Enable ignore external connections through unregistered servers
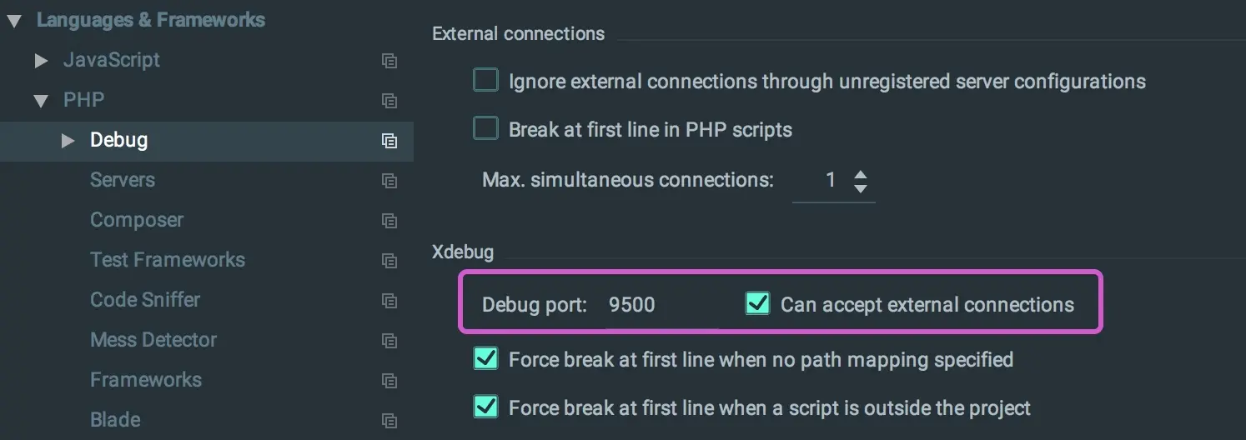This screenshot has width=1246, height=440. click(485, 81)
